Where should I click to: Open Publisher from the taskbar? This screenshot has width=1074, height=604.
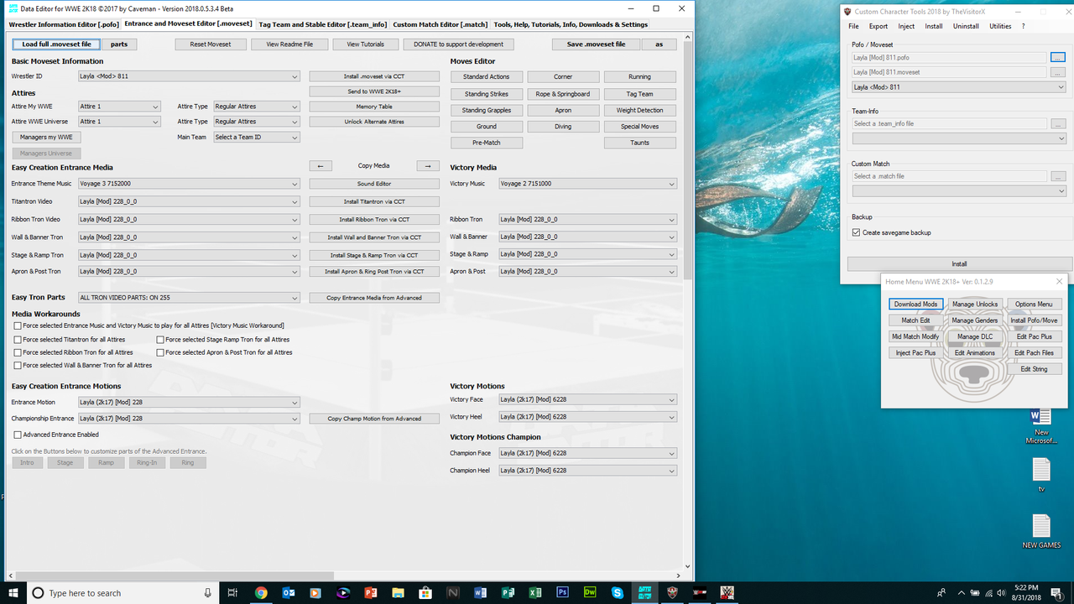click(508, 592)
